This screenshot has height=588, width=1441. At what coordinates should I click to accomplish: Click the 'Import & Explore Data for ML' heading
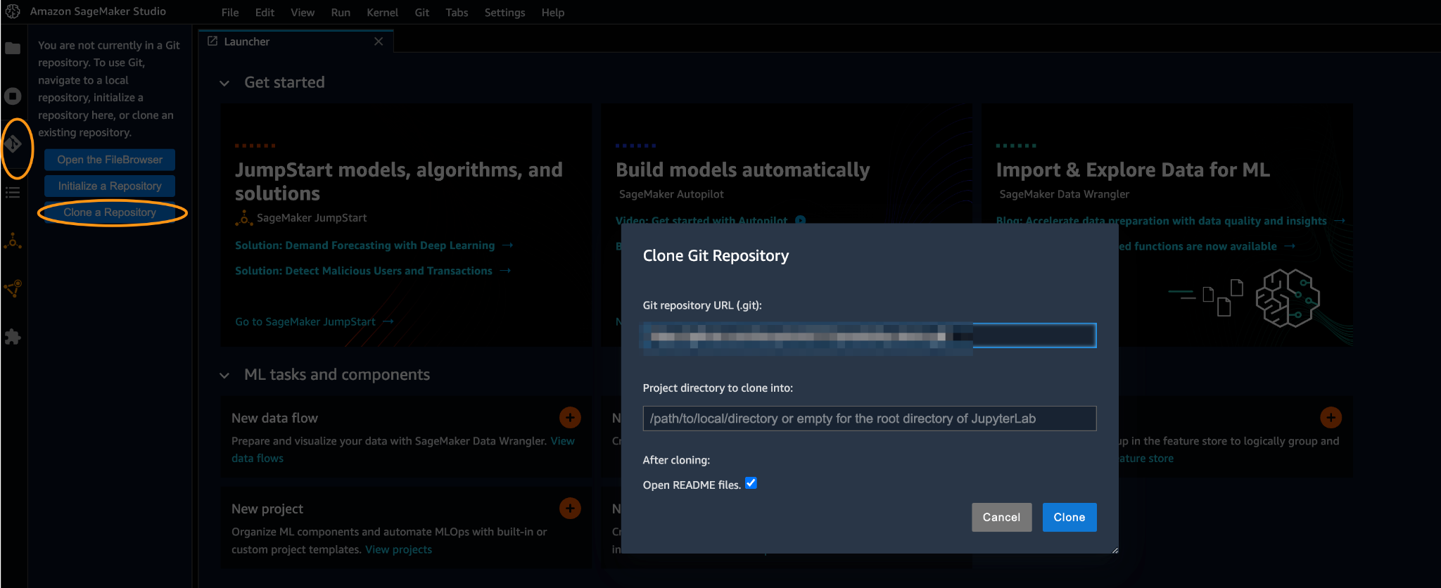click(1133, 170)
